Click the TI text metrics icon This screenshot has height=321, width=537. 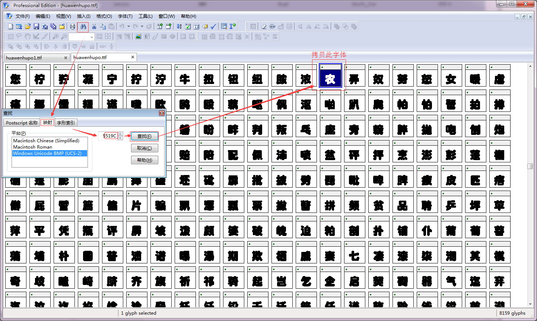click(196, 26)
